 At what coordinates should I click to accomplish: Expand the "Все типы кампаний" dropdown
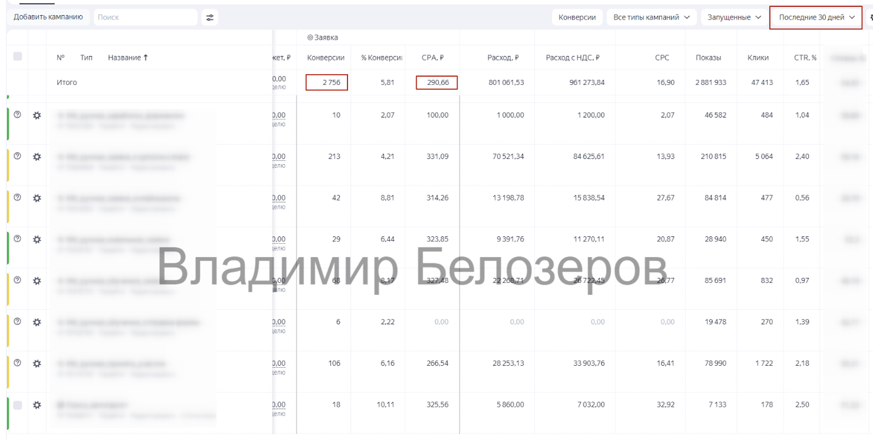651,18
